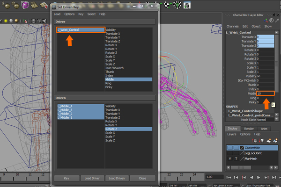The width and height of the screenshot is (281, 187).
Task: Select L_Wrist_Control in Driver list
Action: 81,30
